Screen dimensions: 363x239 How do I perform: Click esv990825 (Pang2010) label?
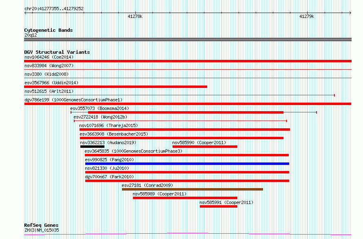pyautogui.click(x=109, y=160)
